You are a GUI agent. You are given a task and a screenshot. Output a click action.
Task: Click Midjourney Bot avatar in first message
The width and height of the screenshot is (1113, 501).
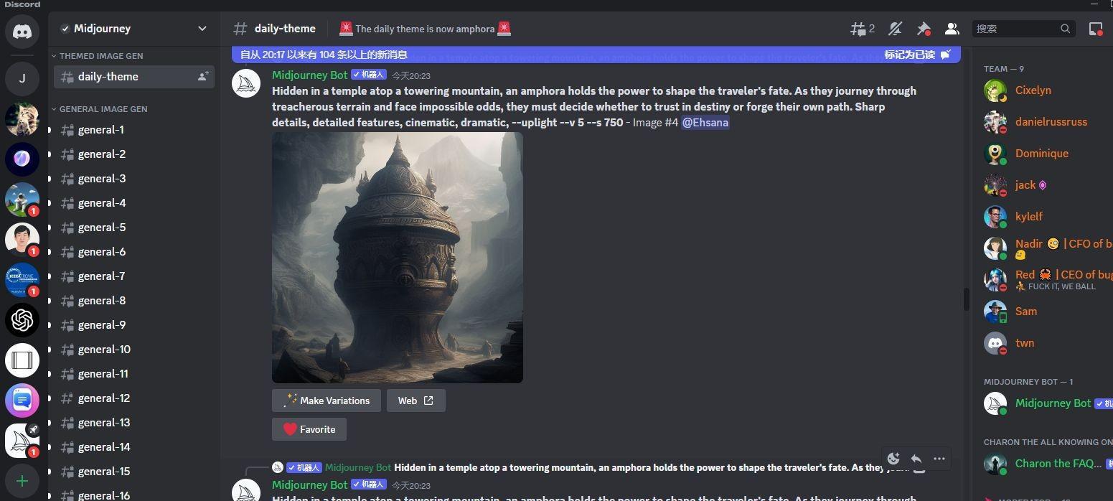click(x=246, y=83)
